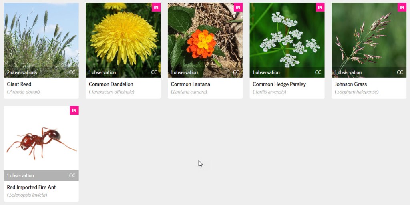Open the Red Imported Fire Ant photo
This screenshot has width=410, height=205.
pyautogui.click(x=41, y=143)
